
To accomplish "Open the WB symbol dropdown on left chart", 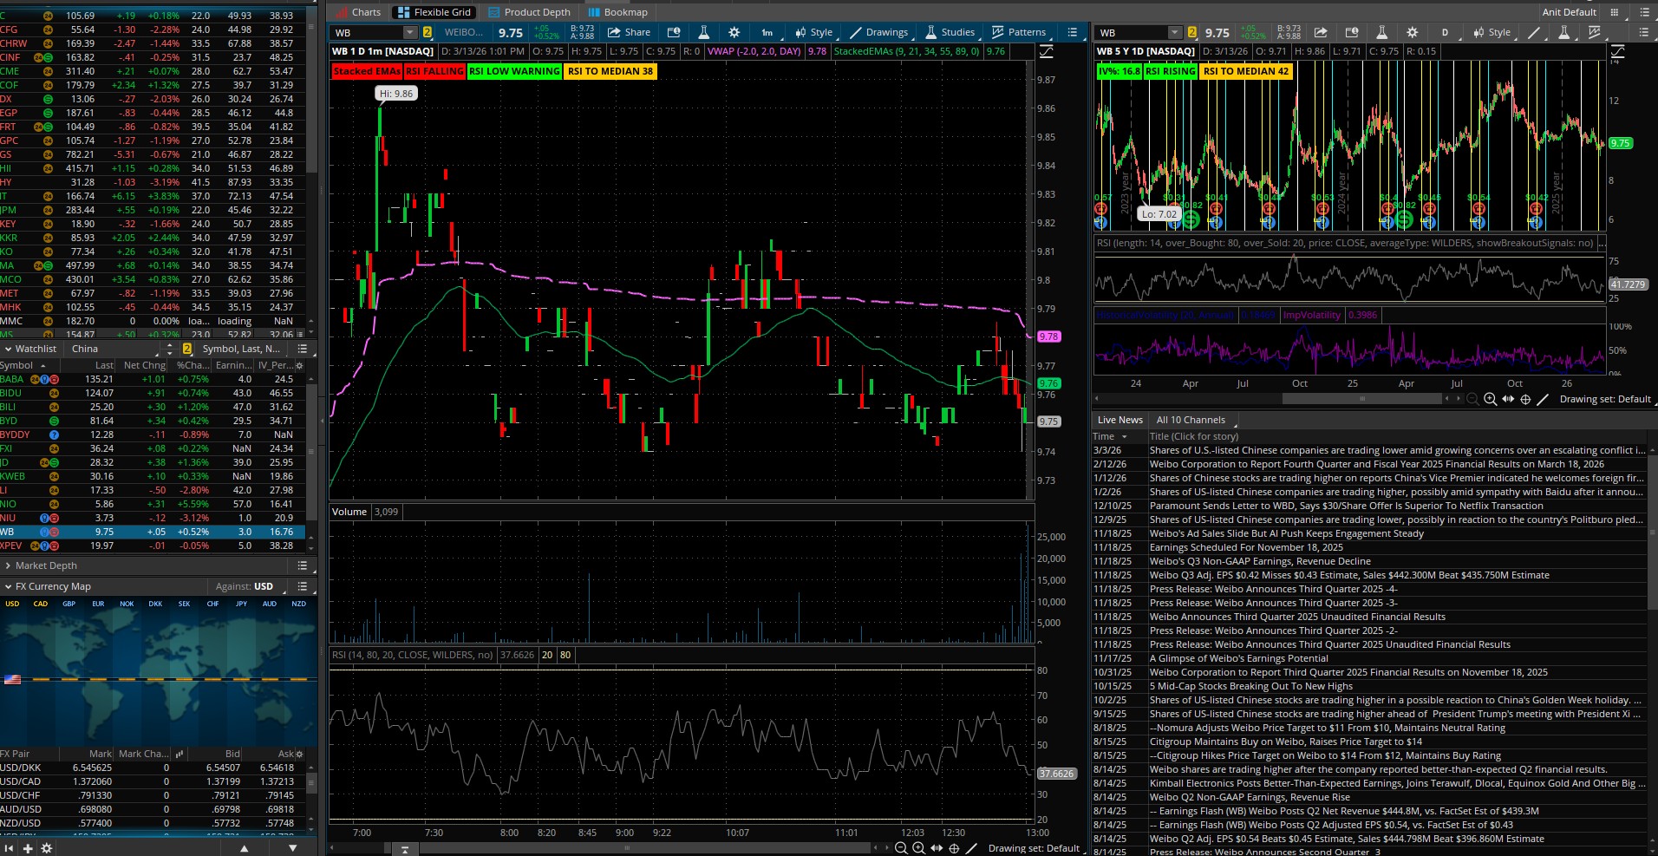I will (409, 33).
